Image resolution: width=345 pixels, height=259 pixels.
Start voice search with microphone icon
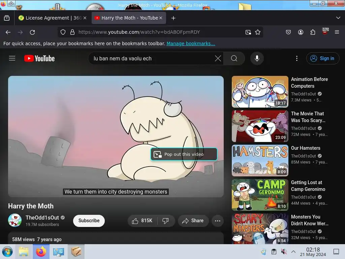(257, 58)
